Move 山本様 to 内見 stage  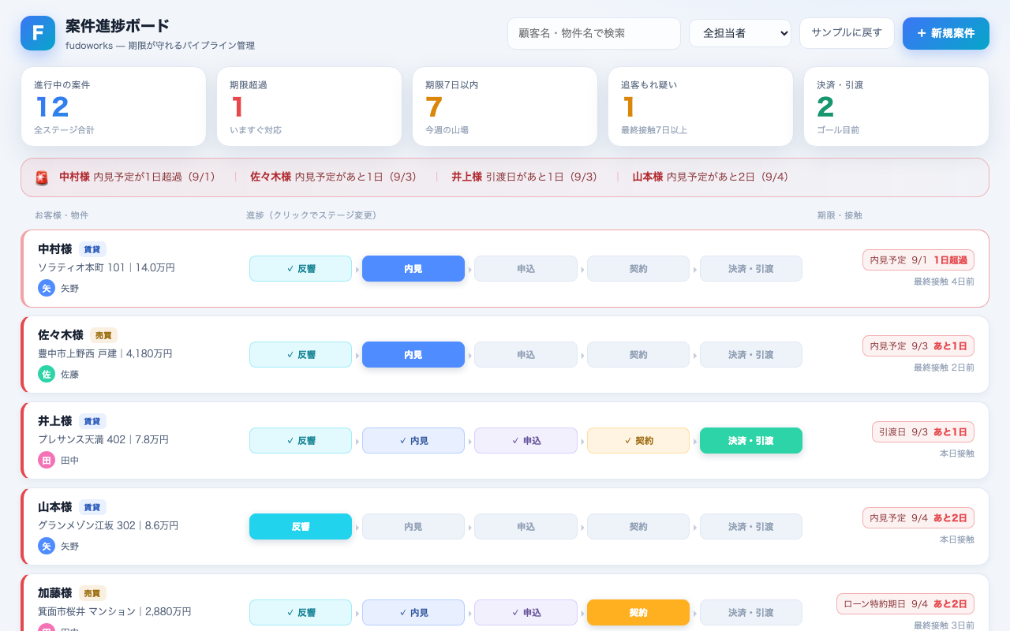[x=413, y=527]
